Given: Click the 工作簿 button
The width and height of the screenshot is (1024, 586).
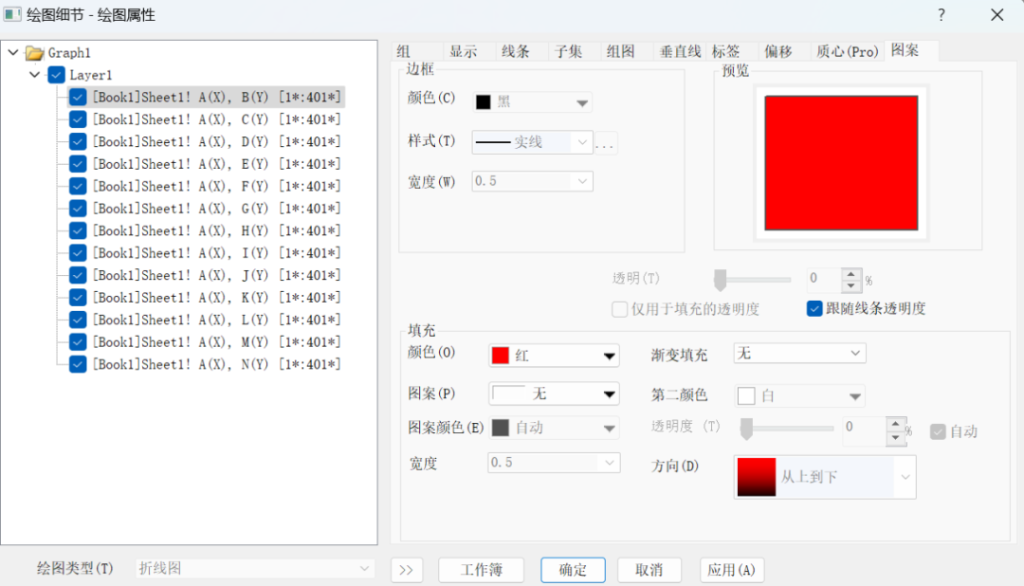Looking at the screenshot, I should [x=482, y=570].
